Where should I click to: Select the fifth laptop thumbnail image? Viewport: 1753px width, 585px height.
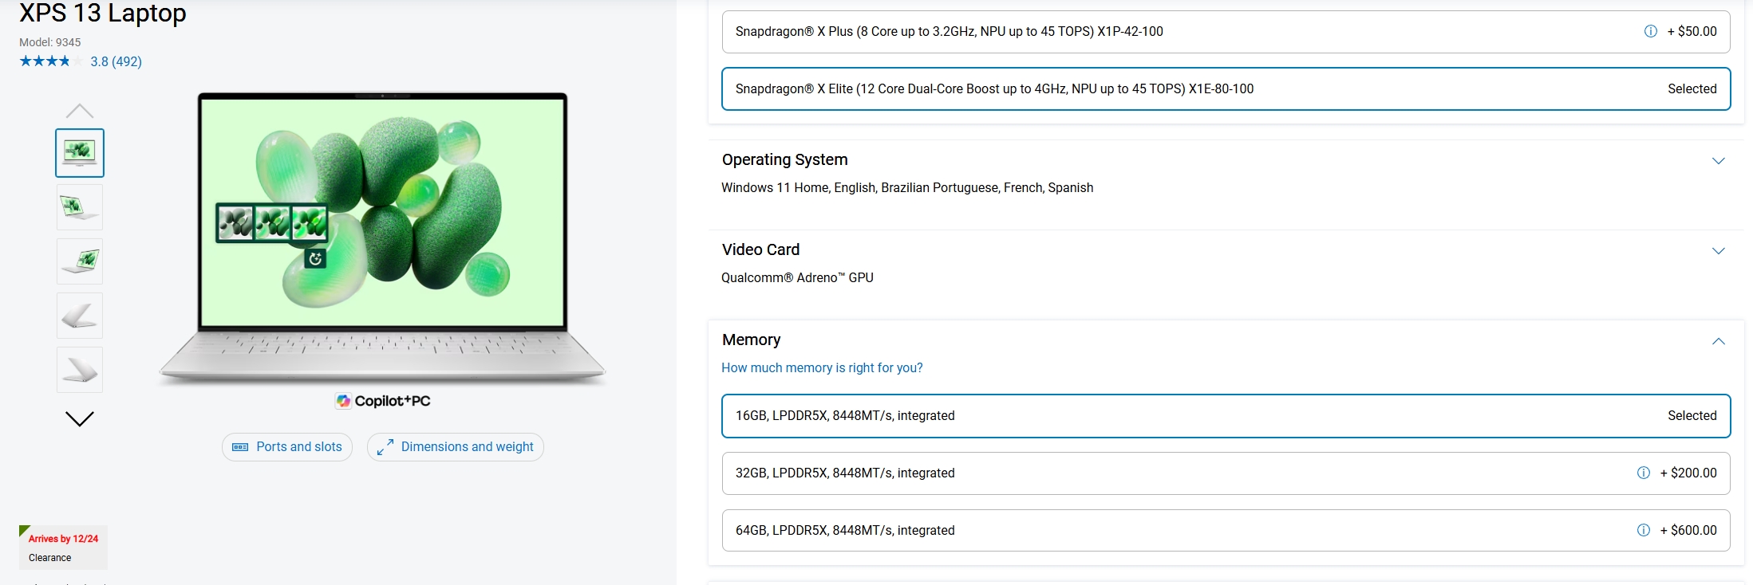coord(80,370)
